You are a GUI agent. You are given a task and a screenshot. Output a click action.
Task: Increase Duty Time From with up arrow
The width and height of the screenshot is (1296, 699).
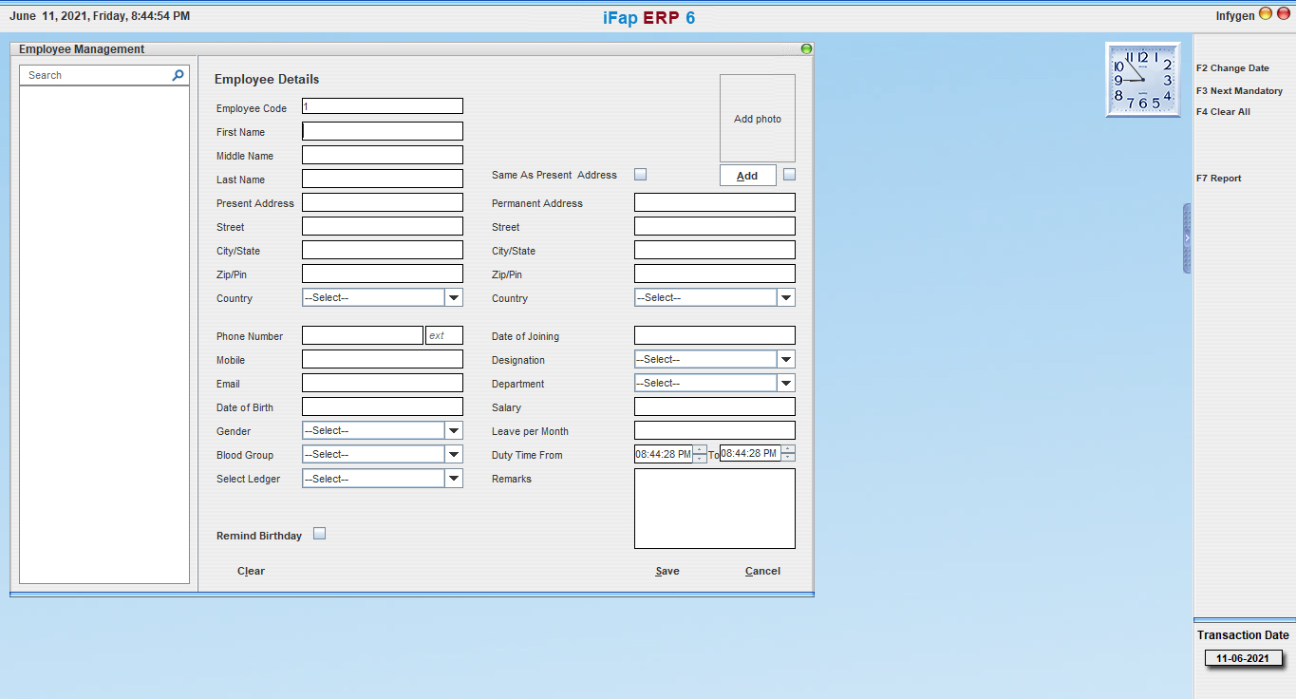click(x=700, y=449)
